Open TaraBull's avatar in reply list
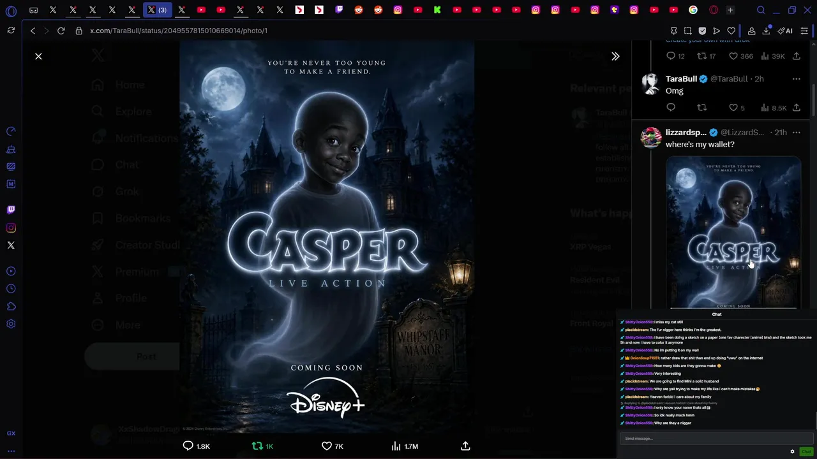The width and height of the screenshot is (817, 459). click(x=650, y=84)
